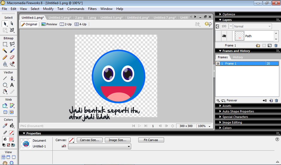Select the Blur tool
The height and width of the screenshot is (165, 281).
click(x=5, y=64)
